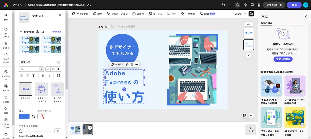
Task: Select the Default (デフォルト) text layout
Action: [26, 89]
